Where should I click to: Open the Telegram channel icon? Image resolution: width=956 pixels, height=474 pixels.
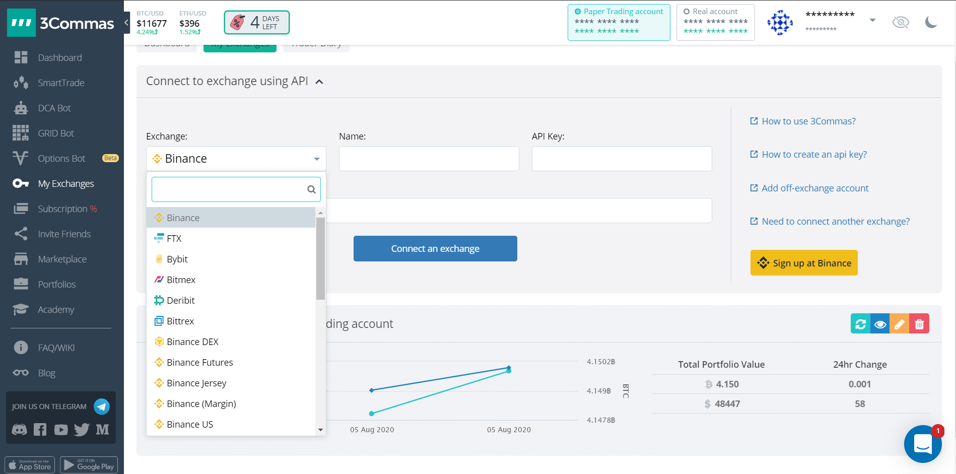tap(102, 407)
